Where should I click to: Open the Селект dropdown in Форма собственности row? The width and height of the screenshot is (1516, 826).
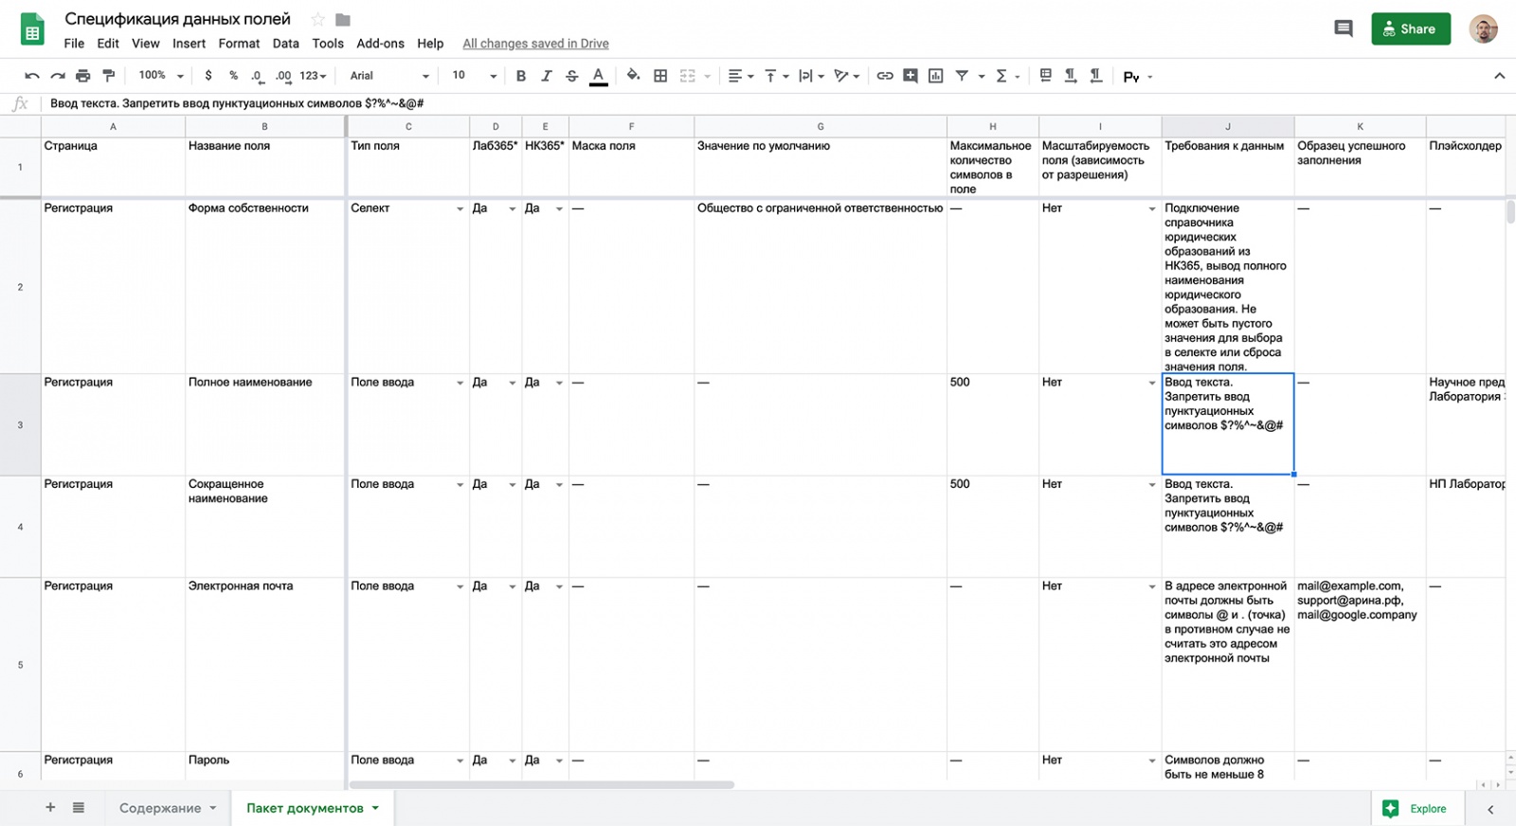460,208
